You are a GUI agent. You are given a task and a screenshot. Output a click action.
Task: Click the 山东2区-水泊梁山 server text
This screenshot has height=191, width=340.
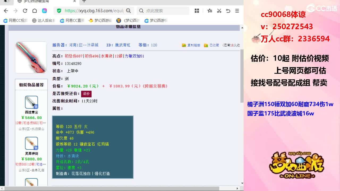[31, 129]
